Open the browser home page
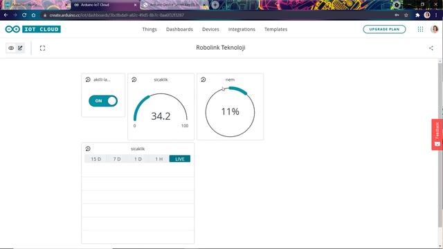Image resolution: width=443 pixels, height=249 pixels. (33, 15)
